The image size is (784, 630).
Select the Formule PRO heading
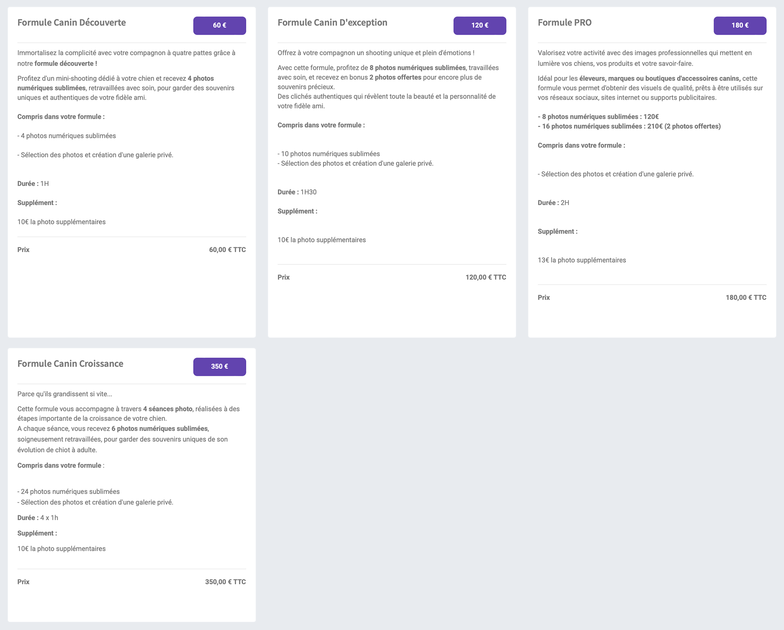point(564,22)
